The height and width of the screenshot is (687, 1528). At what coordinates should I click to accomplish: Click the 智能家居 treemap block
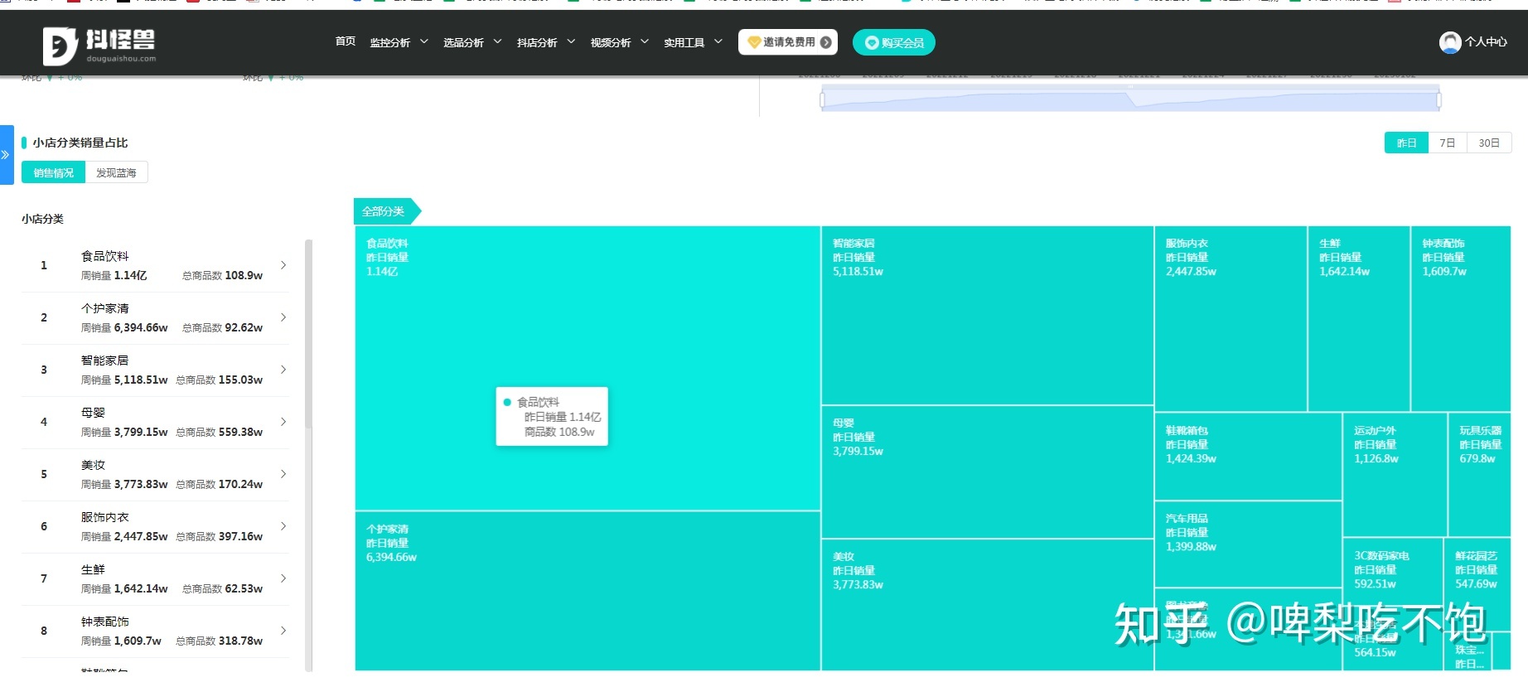tap(988, 315)
